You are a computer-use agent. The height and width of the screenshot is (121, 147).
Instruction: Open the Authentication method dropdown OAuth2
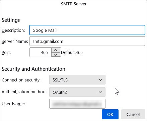(x=77, y=92)
